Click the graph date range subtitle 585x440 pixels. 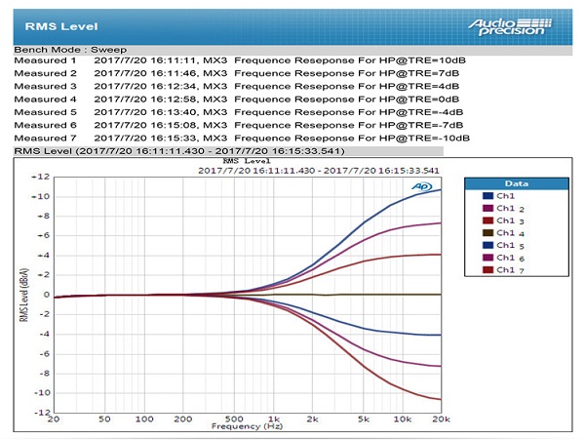pyautogui.click(x=319, y=171)
